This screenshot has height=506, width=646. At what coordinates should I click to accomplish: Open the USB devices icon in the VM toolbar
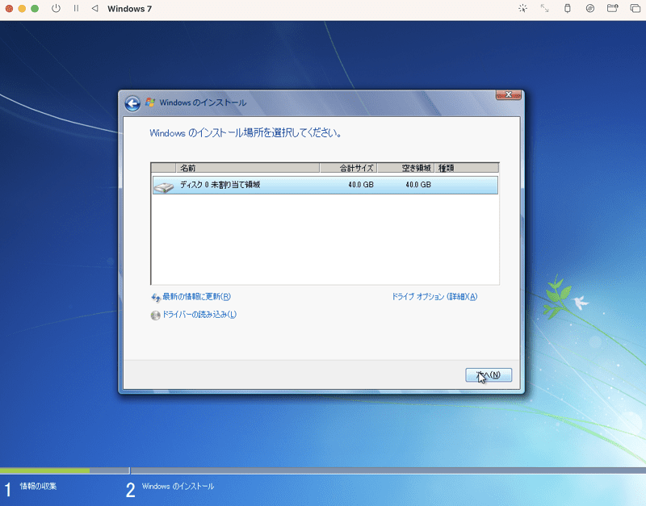coord(568,9)
